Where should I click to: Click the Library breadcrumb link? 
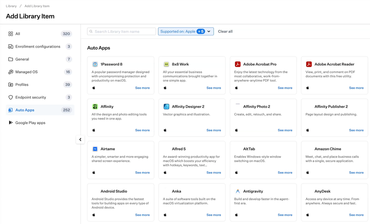pos(11,6)
